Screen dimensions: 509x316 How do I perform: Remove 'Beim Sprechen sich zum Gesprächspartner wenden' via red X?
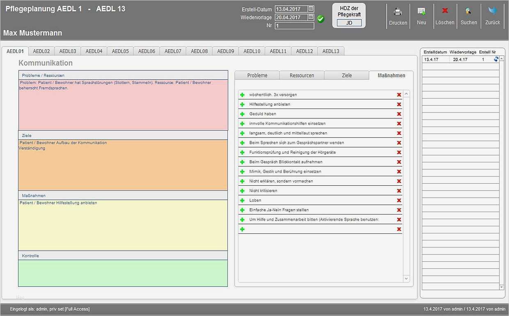[x=399, y=143]
